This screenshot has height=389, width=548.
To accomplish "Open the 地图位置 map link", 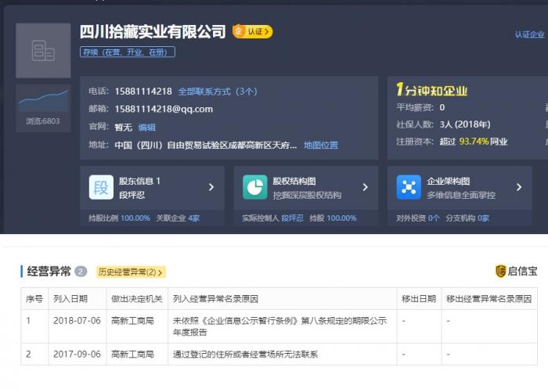I will (321, 146).
